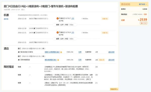Click the orange only-1-room-left badge on the second hotel row
This screenshot has width=151, height=92.
[x=102, y=60]
